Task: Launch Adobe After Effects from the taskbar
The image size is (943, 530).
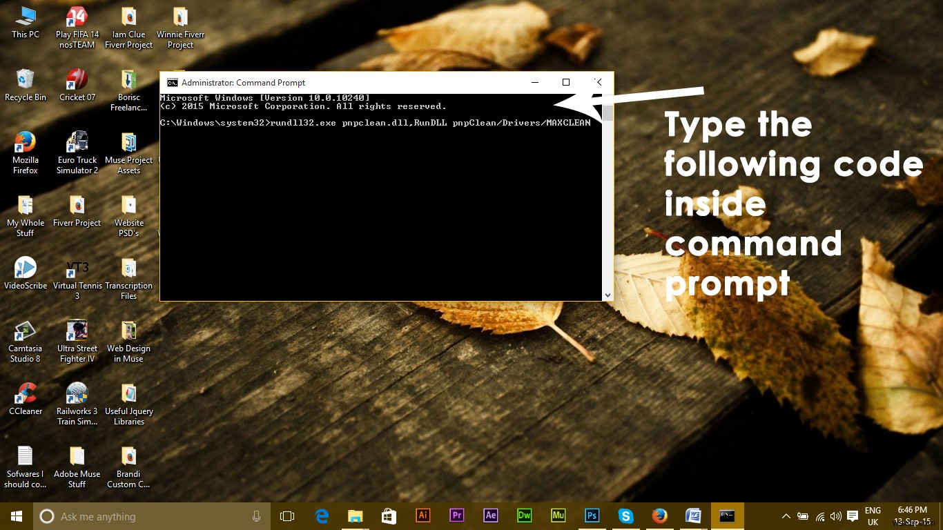Action: [x=490, y=516]
